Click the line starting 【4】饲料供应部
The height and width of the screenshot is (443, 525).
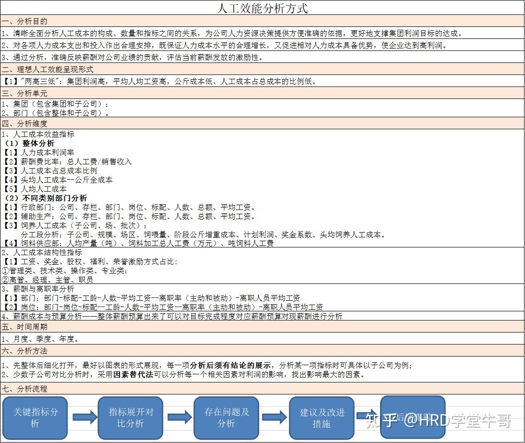(x=139, y=243)
